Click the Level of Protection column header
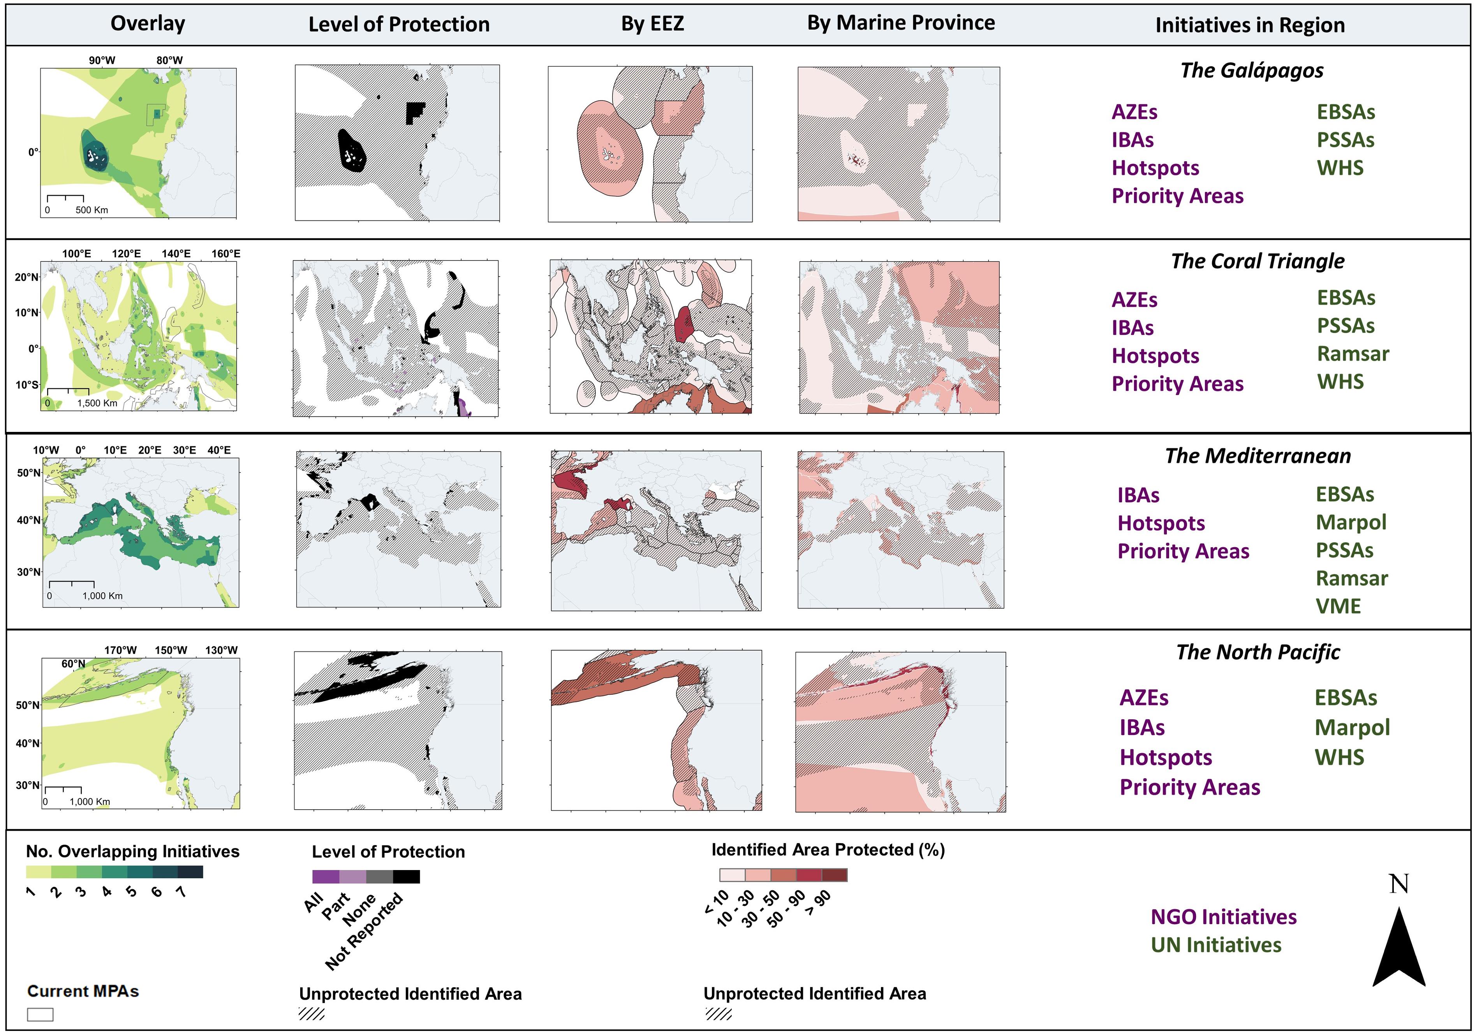Image resolution: width=1476 pixels, height=1034 pixels. click(398, 25)
